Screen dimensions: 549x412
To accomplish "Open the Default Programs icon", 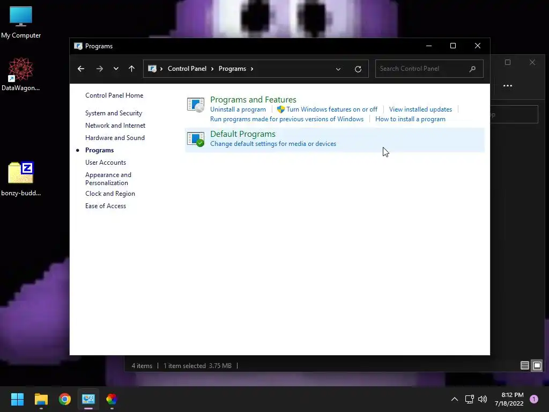I will (195, 139).
